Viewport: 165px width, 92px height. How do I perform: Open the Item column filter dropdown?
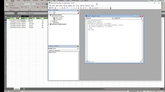pyautogui.click(x=35, y=18)
